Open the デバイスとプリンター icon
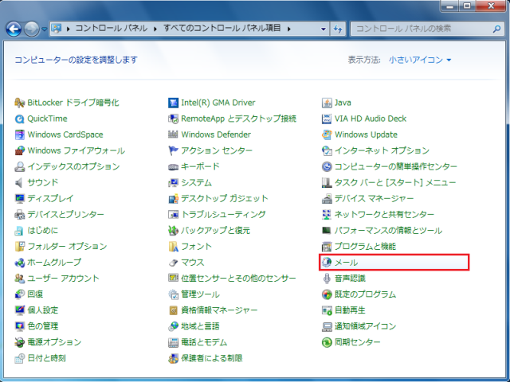The image size is (510, 382). click(19, 214)
